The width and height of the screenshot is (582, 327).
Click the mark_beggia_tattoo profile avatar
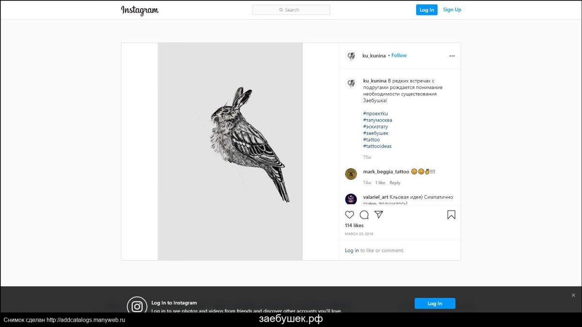[351, 174]
